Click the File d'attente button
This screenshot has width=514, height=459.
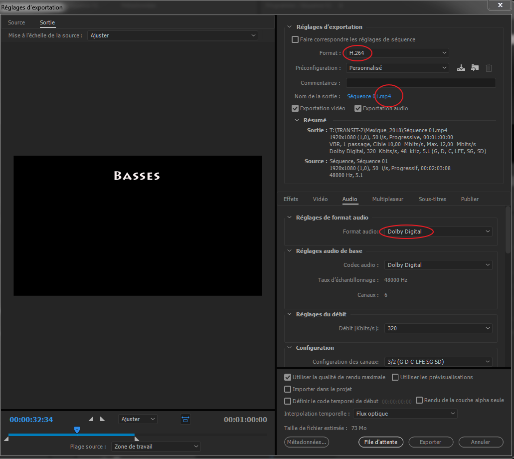pos(380,442)
